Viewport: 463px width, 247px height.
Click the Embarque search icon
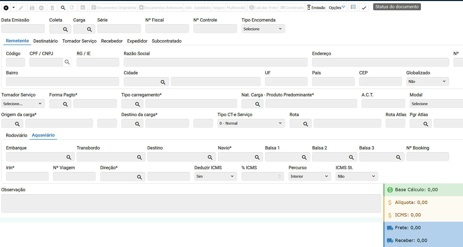(69, 157)
